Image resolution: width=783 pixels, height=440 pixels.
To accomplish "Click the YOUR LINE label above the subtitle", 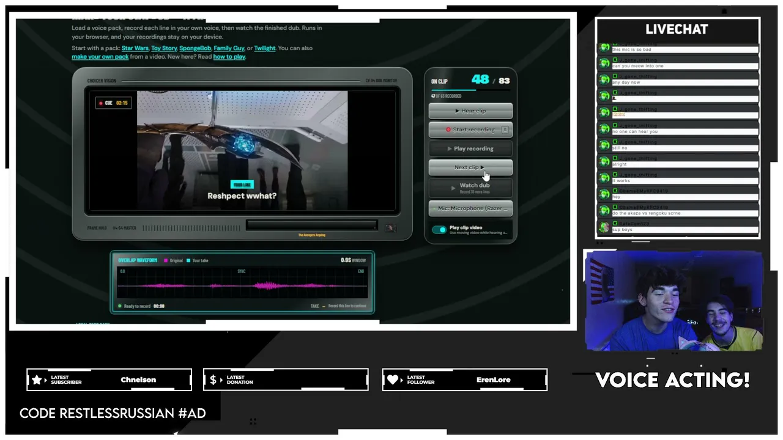I will click(242, 185).
